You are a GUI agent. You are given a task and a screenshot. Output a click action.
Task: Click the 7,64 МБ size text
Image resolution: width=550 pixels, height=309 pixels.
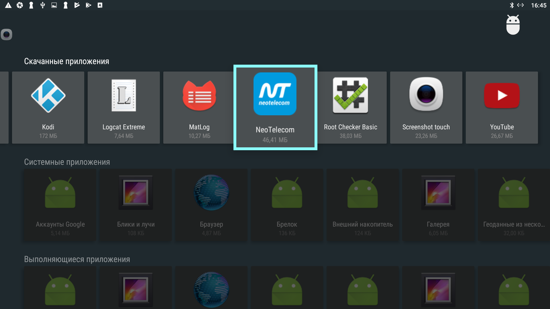click(124, 136)
